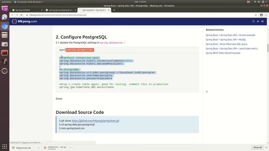The height and width of the screenshot is (151, 269).
Task: Open the red terminal-like dock app
Action: [5, 53]
